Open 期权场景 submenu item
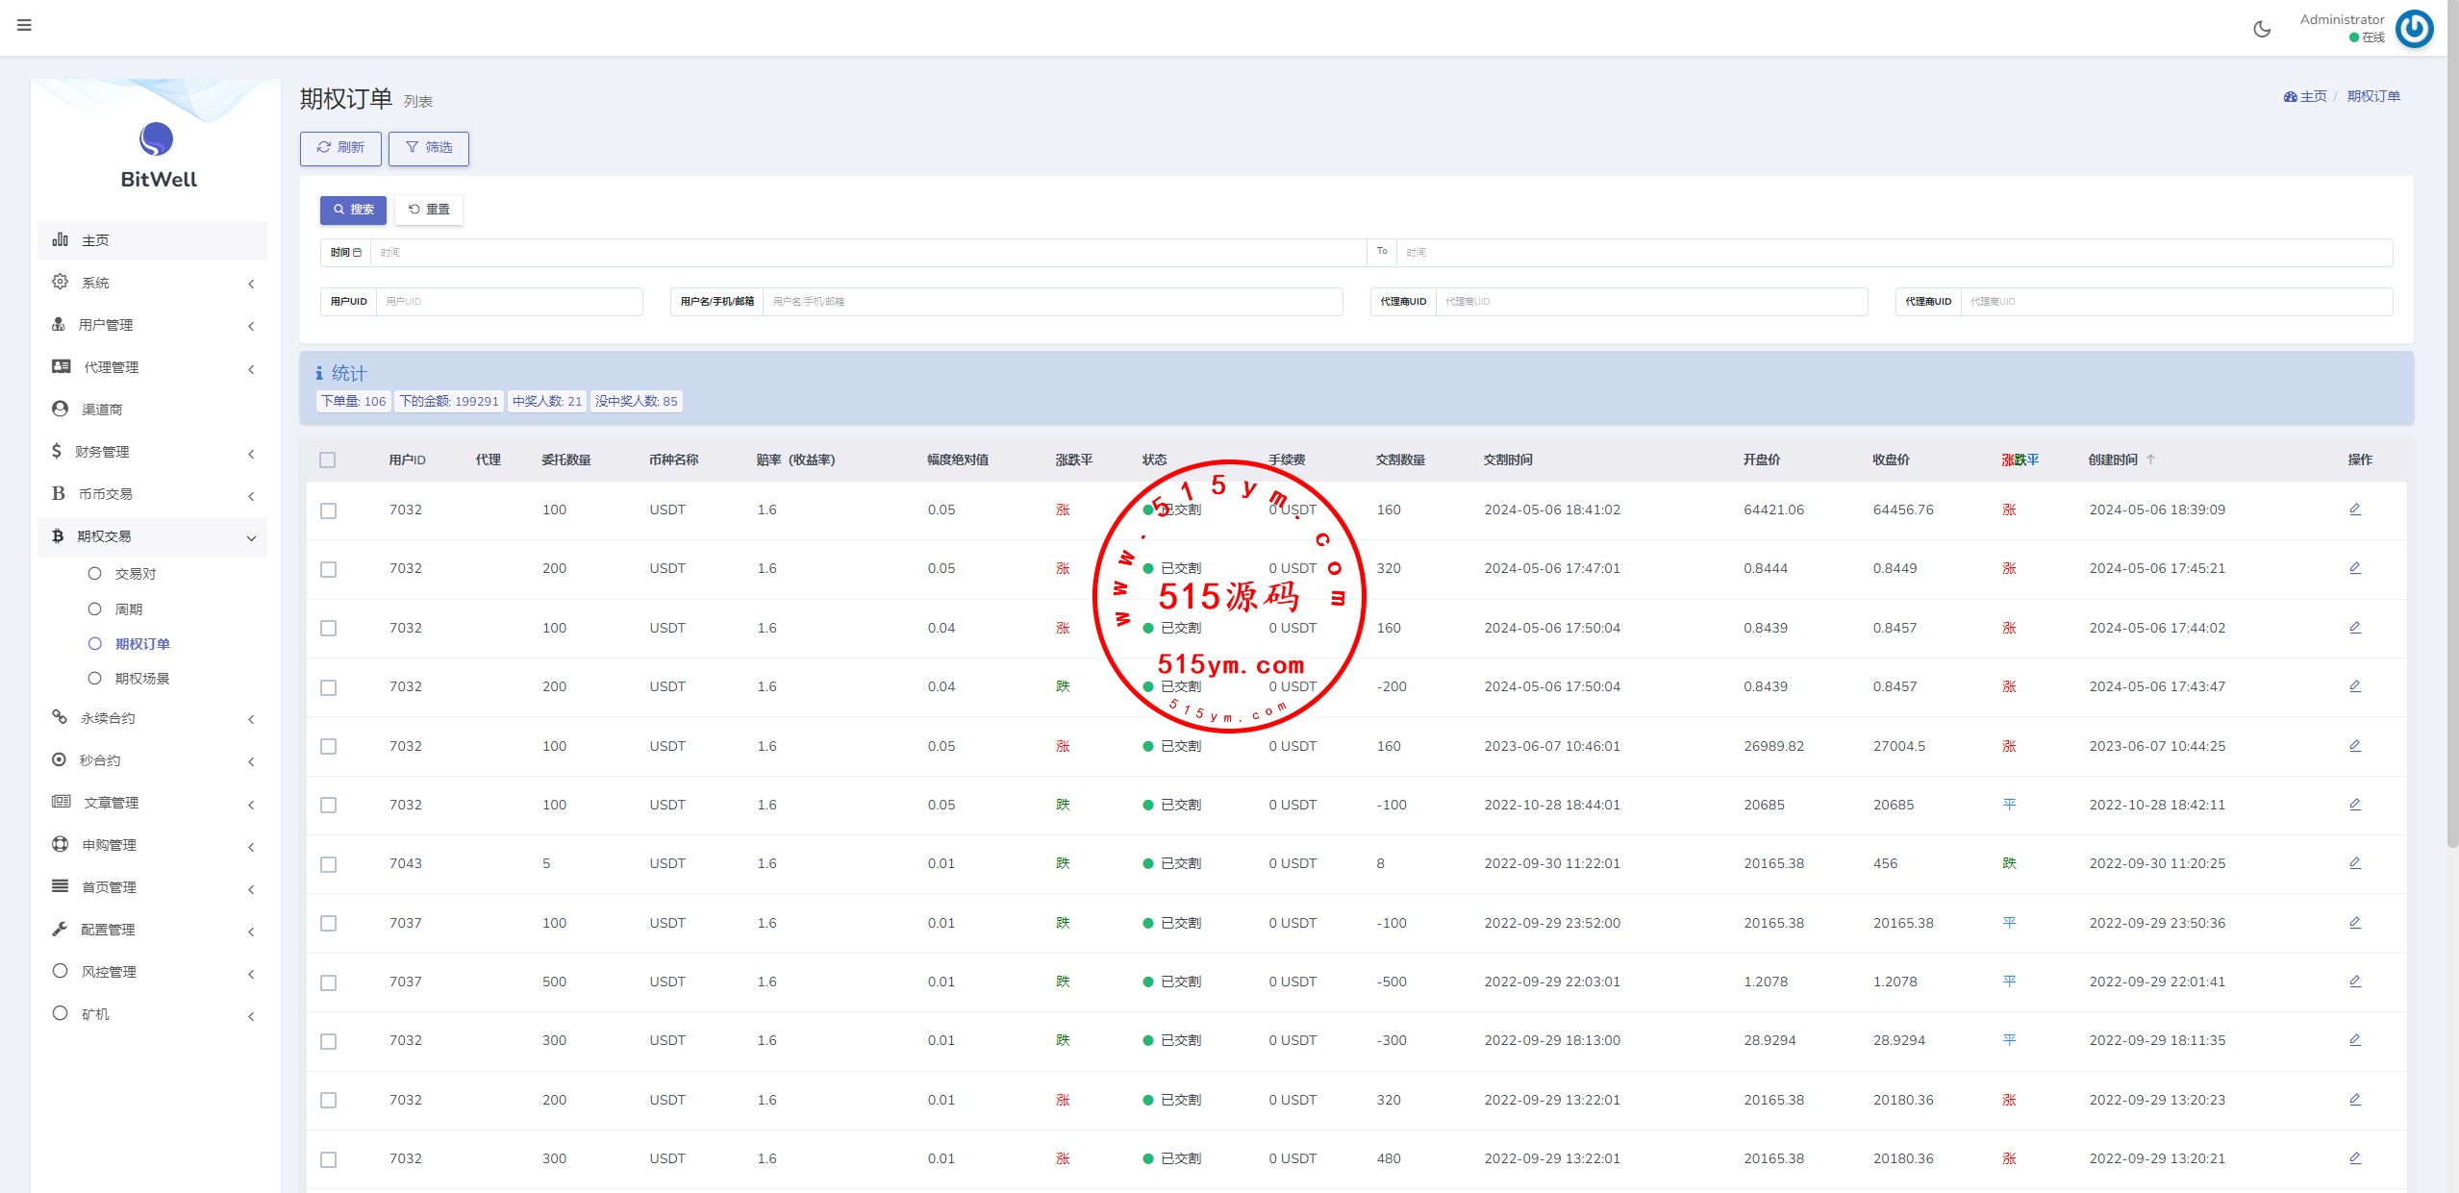This screenshot has height=1193, width=2459. (x=141, y=679)
